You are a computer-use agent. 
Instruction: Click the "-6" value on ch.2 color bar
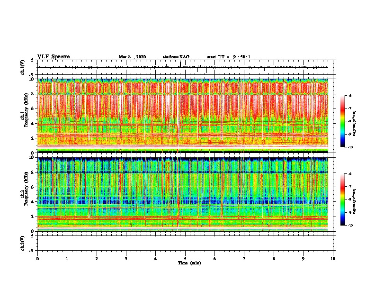coord(349,174)
